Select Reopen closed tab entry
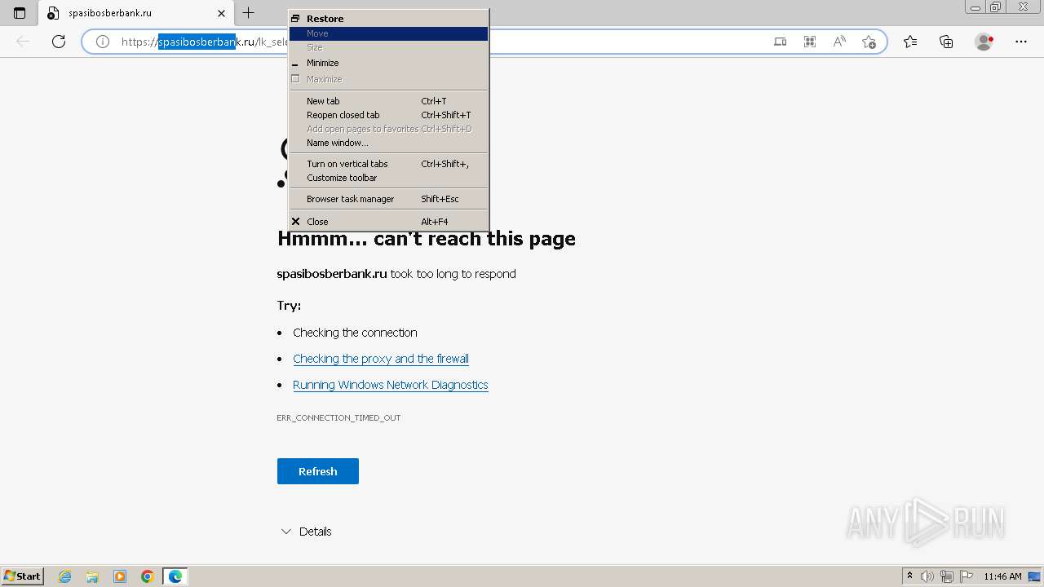Screen dimensions: 1044x587 [x=389, y=115]
